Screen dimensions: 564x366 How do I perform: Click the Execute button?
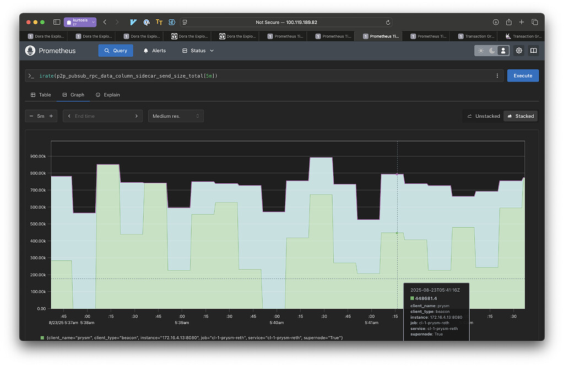523,76
